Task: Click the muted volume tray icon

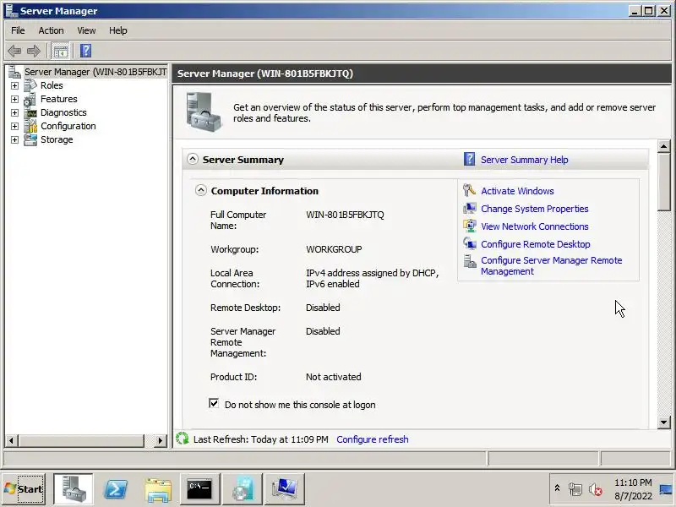Action: [595, 489]
